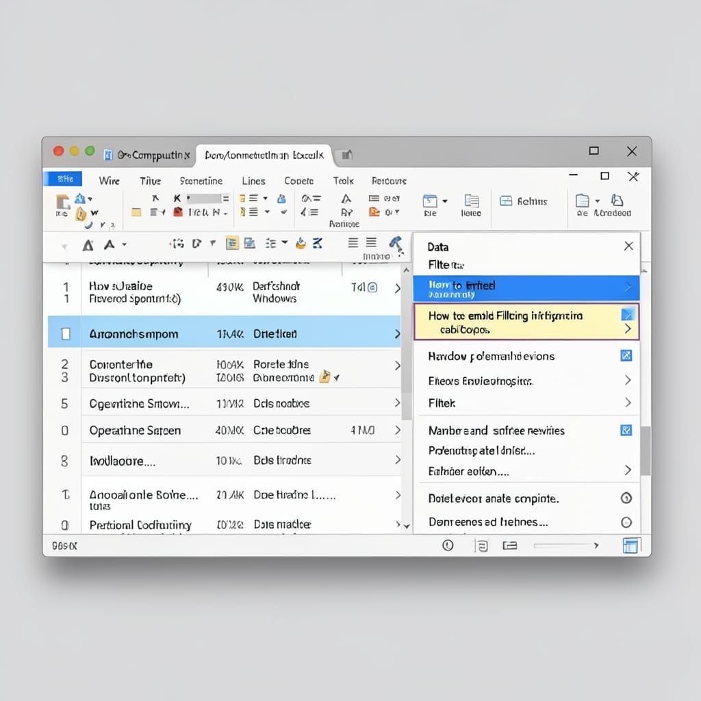Screen dimensions: 701x701
Task: Click the paint bucket fill icon
Action: pos(301,243)
